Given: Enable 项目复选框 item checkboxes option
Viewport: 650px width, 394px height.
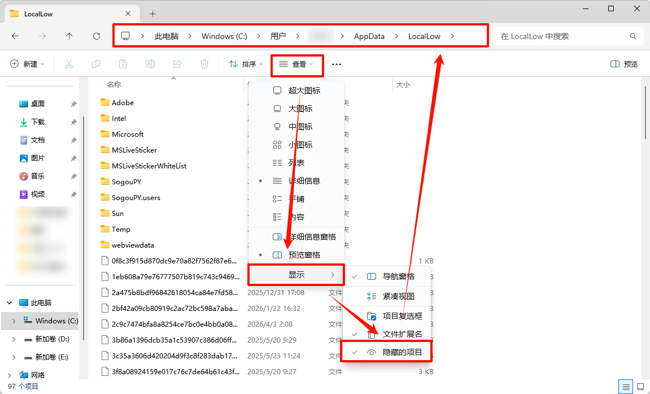Looking at the screenshot, I should [x=402, y=316].
